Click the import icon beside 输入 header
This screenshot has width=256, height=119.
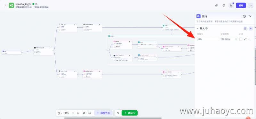click(x=245, y=29)
